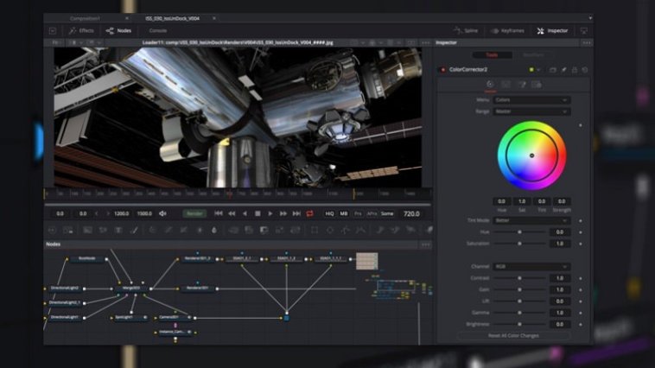
Task: Select the Rectangle mask tool icon
Action: tap(315, 230)
